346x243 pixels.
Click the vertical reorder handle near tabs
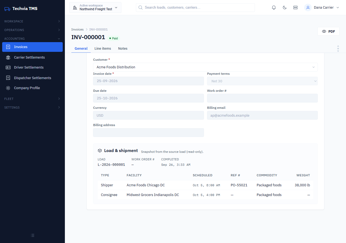(x=338, y=49)
